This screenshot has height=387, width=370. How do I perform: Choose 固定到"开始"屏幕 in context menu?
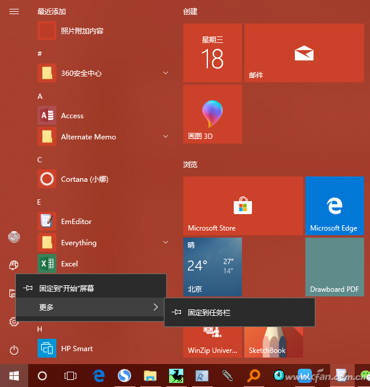click(x=91, y=288)
